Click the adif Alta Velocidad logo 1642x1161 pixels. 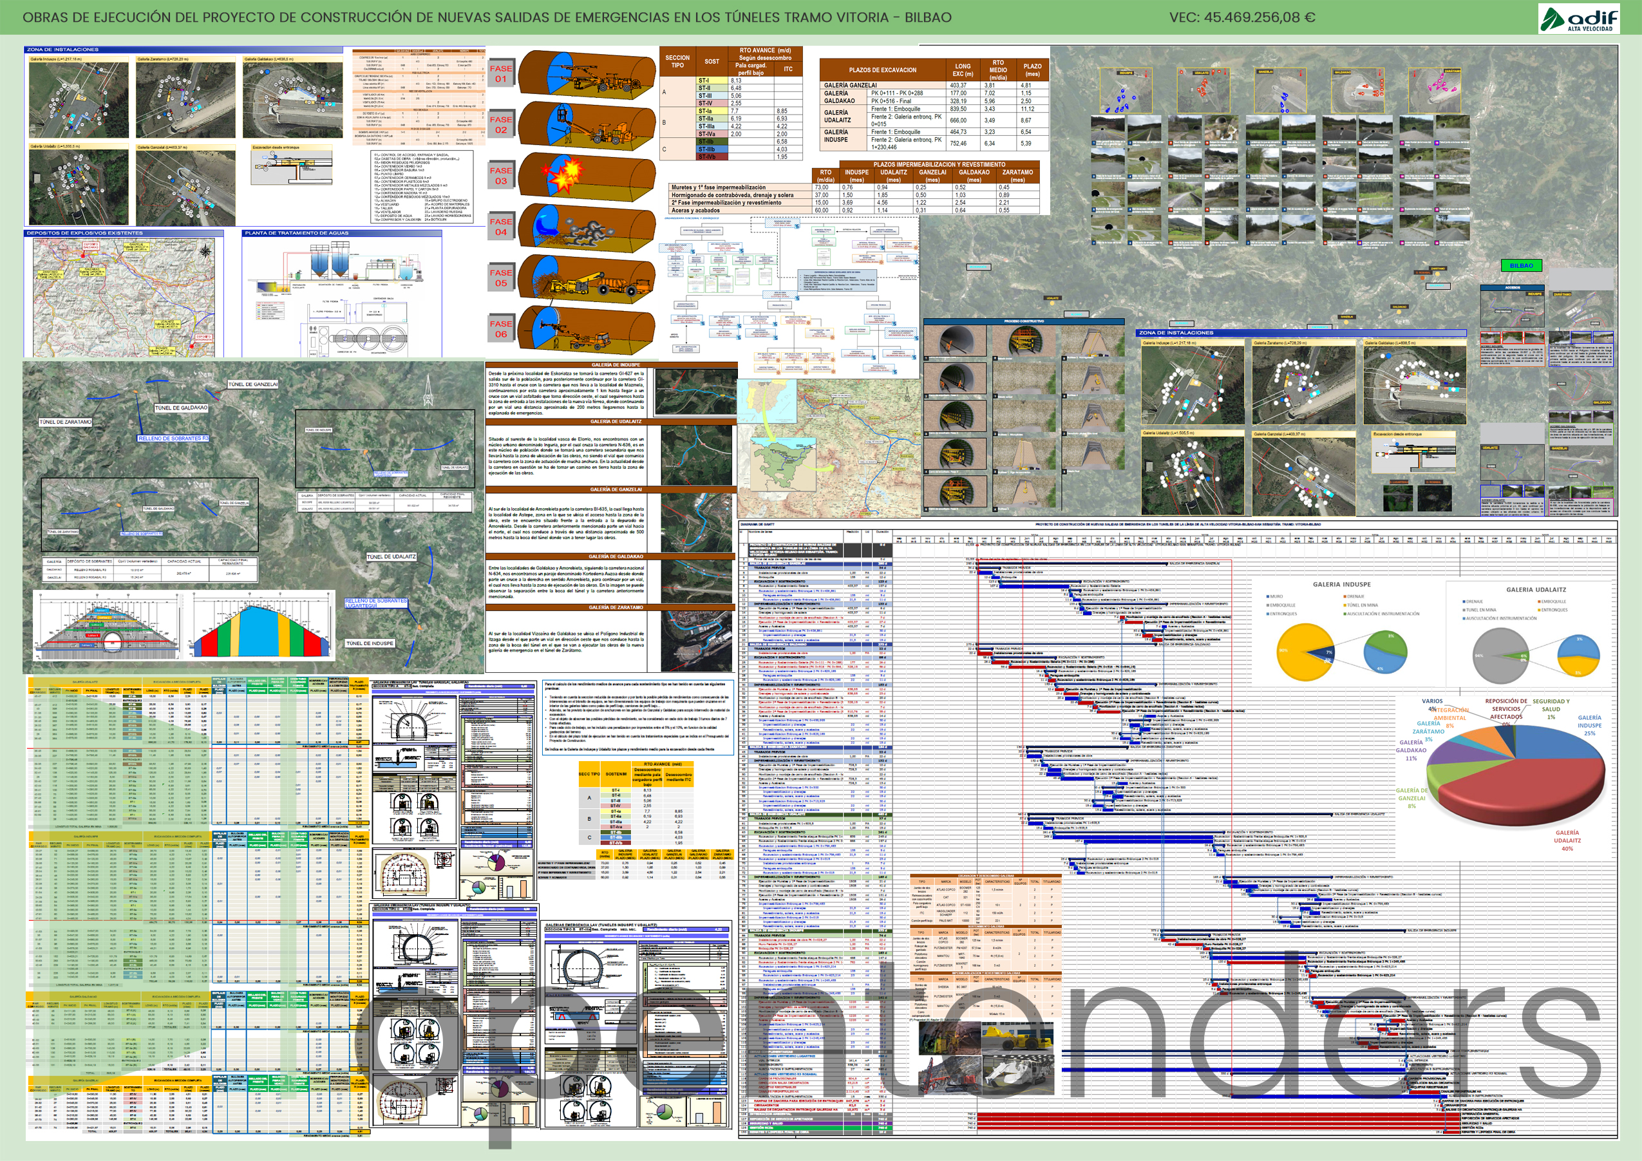point(1578,19)
